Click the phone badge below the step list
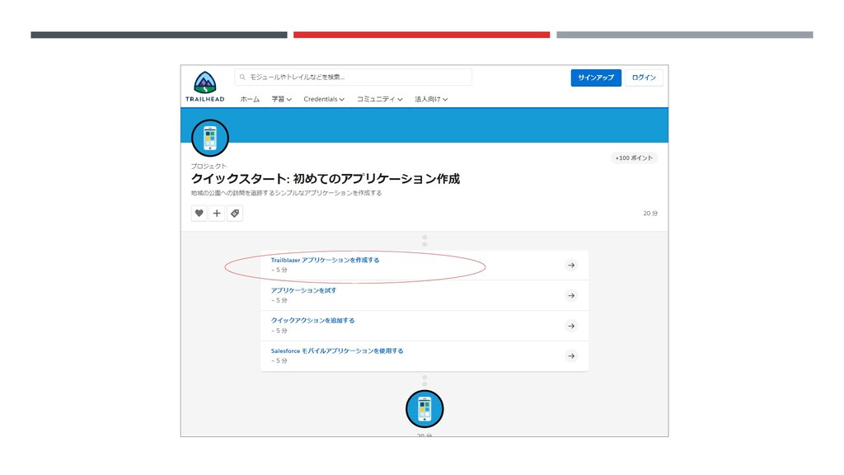 (x=424, y=409)
